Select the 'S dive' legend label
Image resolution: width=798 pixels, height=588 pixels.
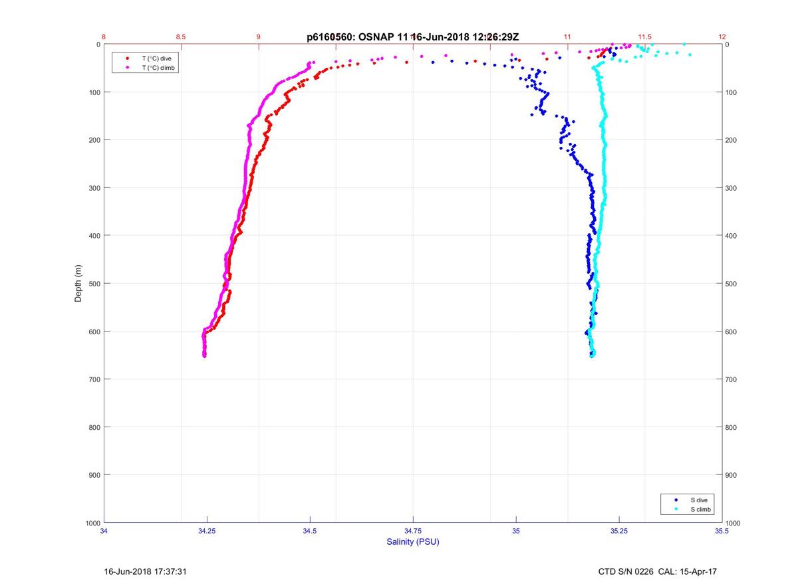[698, 500]
